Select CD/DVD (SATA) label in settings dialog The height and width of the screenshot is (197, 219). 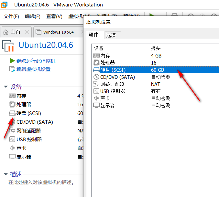[118, 77]
